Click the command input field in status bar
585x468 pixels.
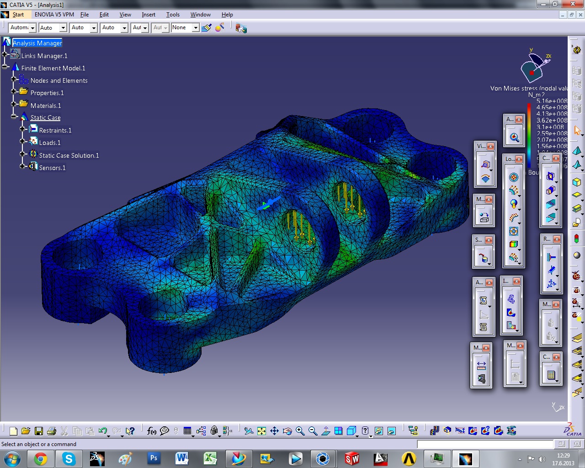tap(485, 444)
